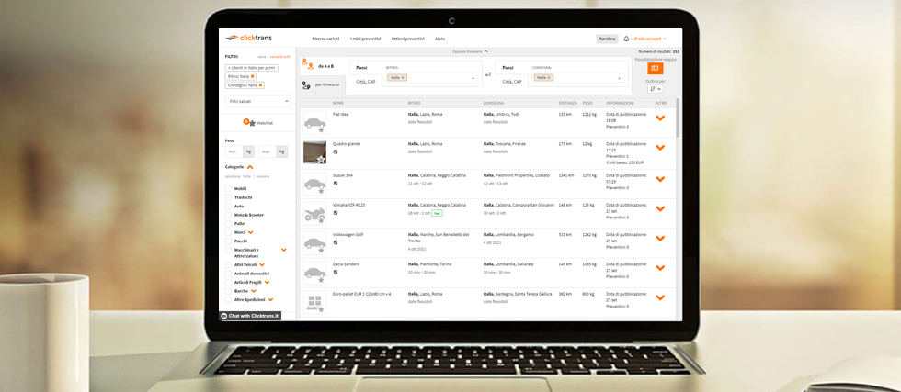Viewport: 901px width, 392px height.
Task: Click the results list vertical scrollbar
Action: [679, 119]
